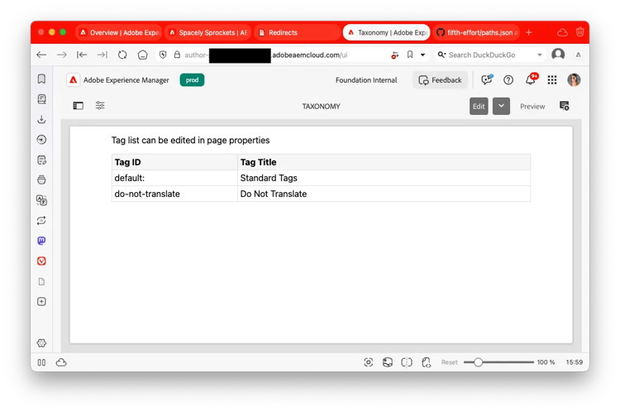Toggle the side panel visibility button
The width and height of the screenshot is (620, 412).
pyautogui.click(x=41, y=362)
